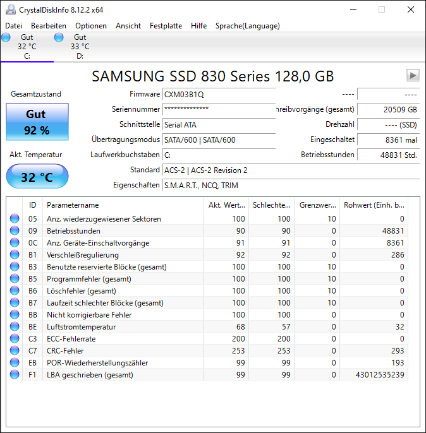The image size is (426, 433).
Task: Click the Eingeschaltet value 8361 mal
Action: (x=389, y=139)
